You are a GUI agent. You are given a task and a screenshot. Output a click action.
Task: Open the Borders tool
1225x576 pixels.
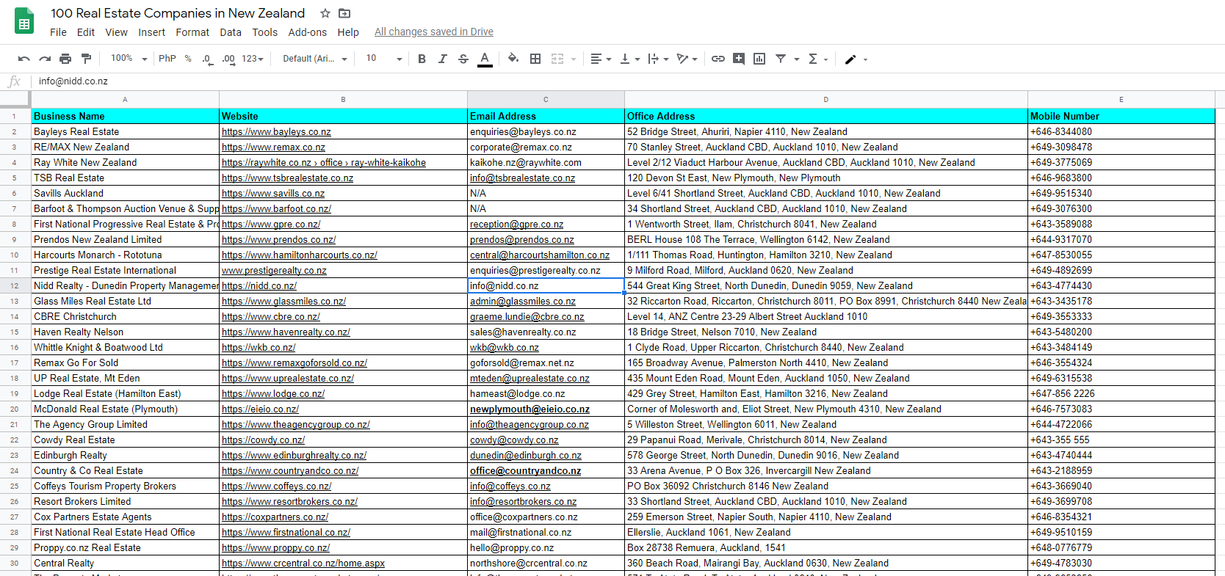[x=535, y=59]
